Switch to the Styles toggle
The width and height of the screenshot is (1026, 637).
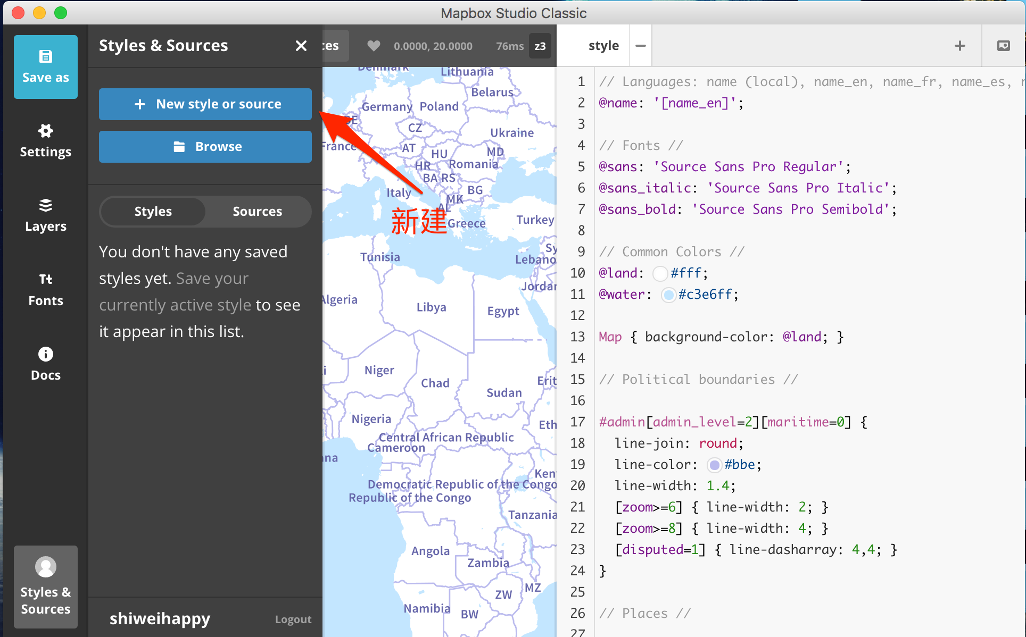(x=153, y=211)
